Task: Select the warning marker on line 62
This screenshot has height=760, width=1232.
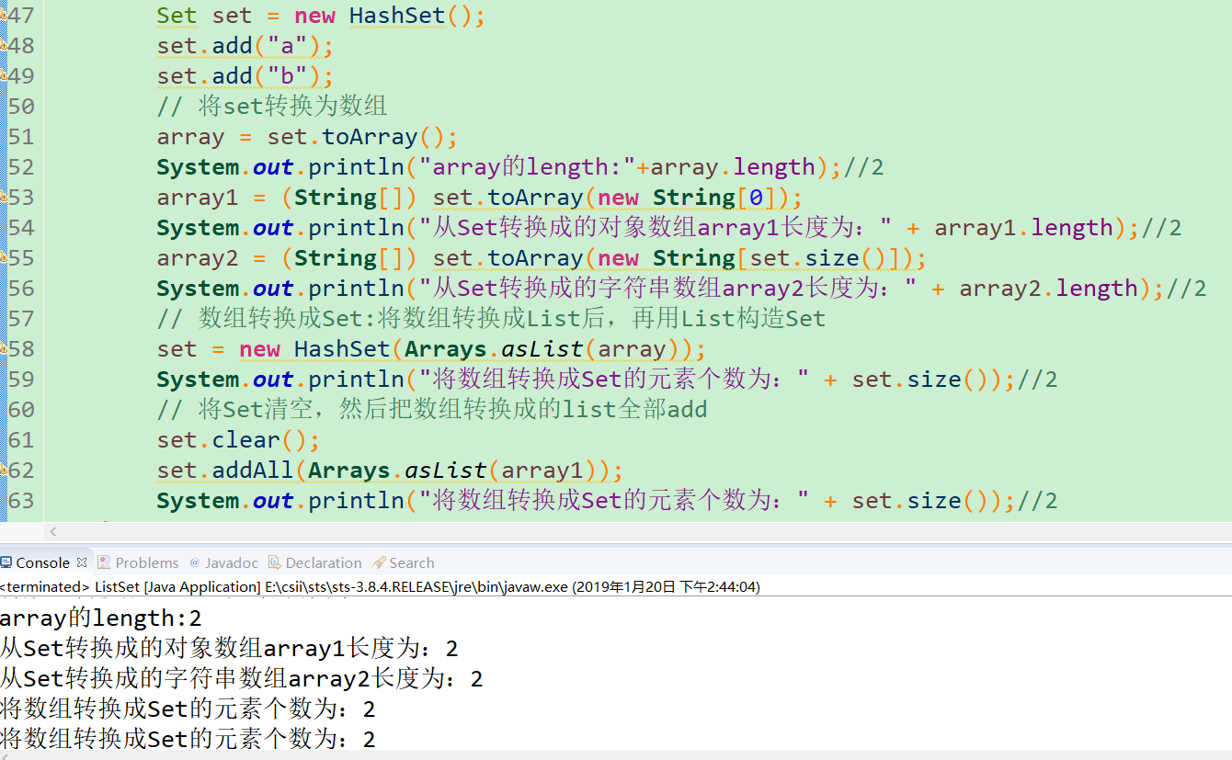Action: pos(3,470)
